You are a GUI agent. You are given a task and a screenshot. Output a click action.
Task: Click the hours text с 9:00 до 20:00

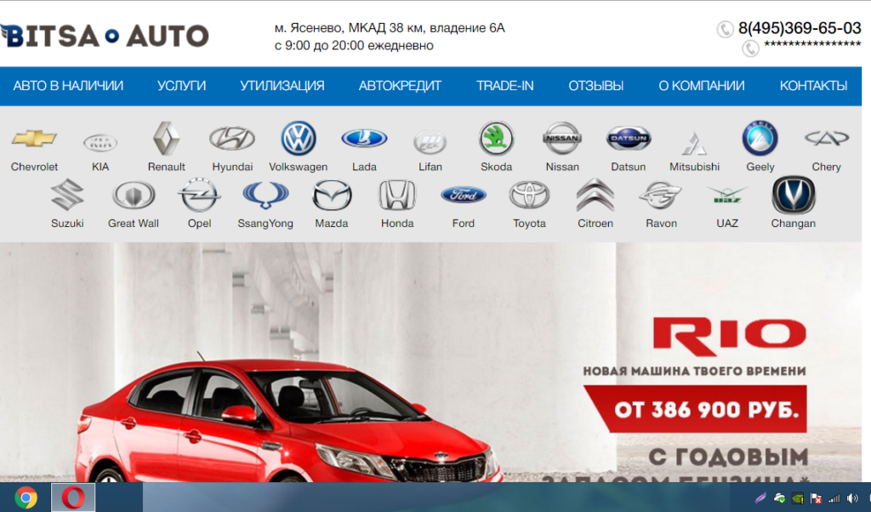tap(354, 46)
